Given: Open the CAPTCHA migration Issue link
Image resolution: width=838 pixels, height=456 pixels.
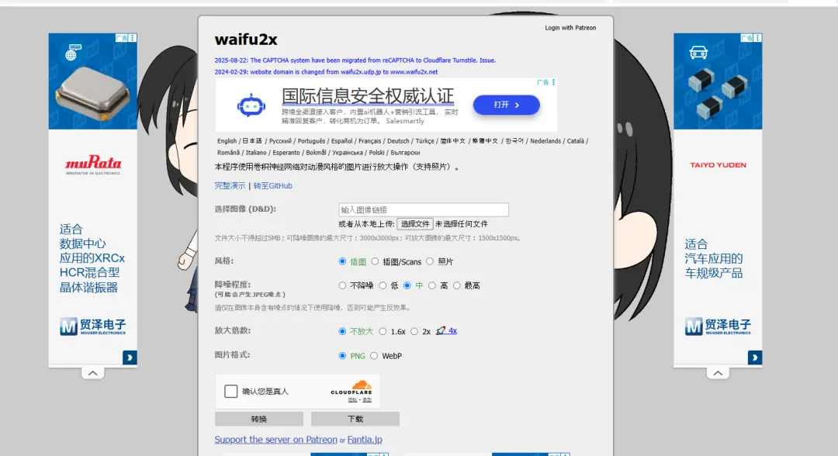Looking at the screenshot, I should [487, 60].
